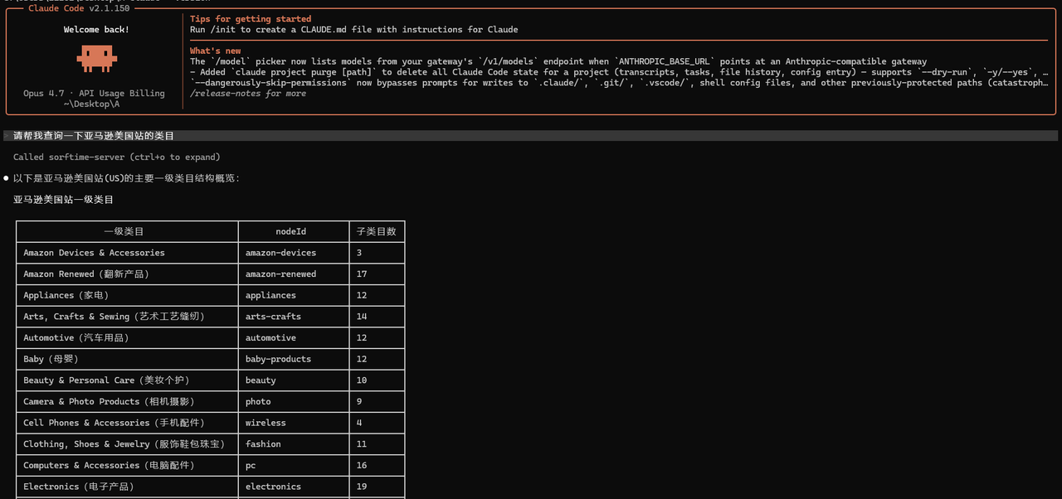Click the 'claude project purge' release note line
The height and width of the screenshot is (499, 1062).
tap(619, 72)
